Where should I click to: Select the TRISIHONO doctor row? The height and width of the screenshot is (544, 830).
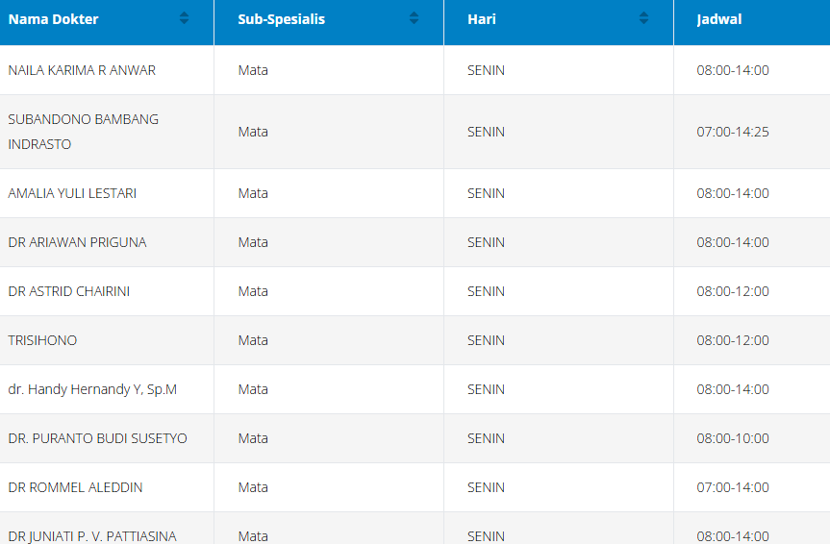pos(42,340)
